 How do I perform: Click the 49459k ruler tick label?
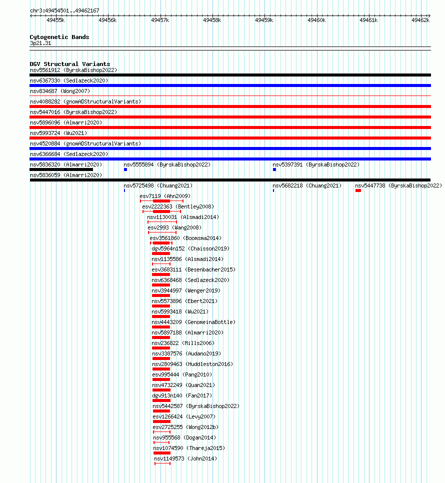tap(264, 20)
